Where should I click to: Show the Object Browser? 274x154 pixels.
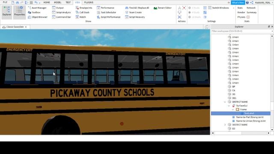(x=38, y=17)
